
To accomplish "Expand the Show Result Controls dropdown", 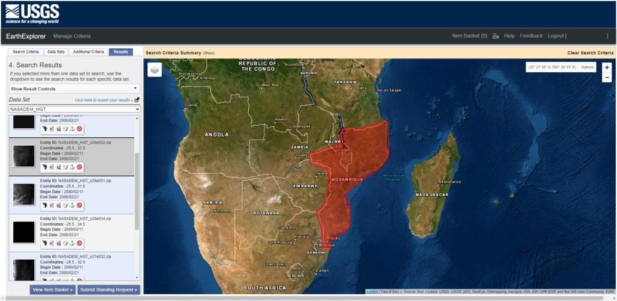I will coord(74,89).
